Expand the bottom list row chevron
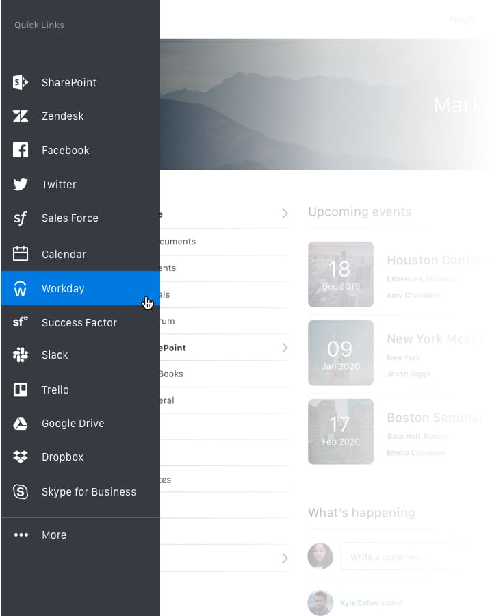The height and width of the screenshot is (616, 490). 285,559
